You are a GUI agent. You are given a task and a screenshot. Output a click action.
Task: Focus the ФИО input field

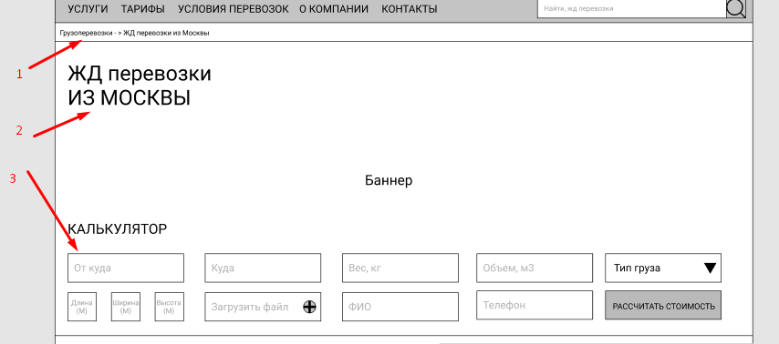(x=400, y=307)
